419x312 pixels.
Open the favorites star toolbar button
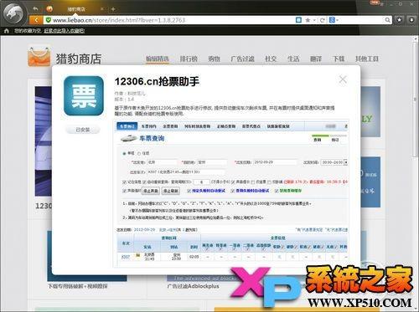pos(400,20)
